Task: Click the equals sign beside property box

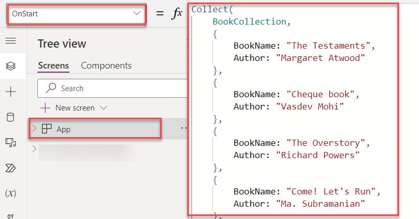Action: pyautogui.click(x=160, y=13)
